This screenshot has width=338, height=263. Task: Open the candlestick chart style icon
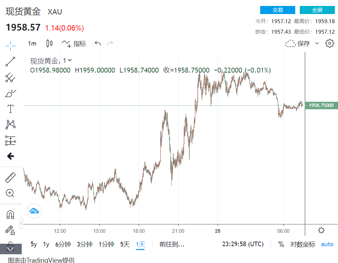point(49,43)
